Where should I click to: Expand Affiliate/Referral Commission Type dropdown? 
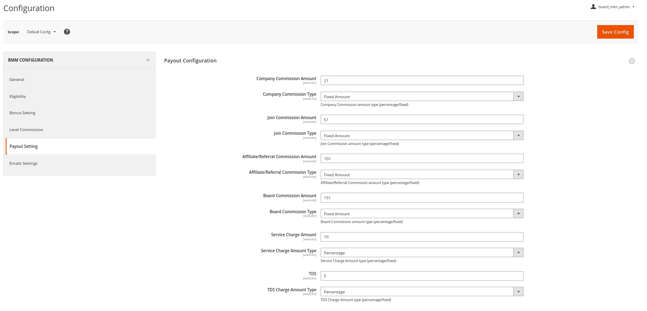click(x=421, y=175)
